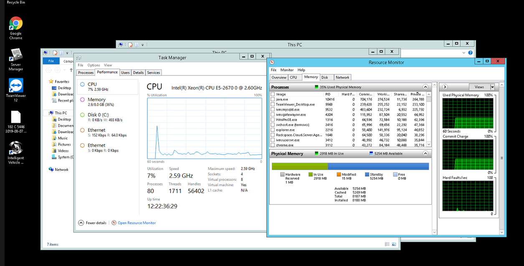
Task: Click the Resource Monitor title bar icon
Action: coord(272,62)
